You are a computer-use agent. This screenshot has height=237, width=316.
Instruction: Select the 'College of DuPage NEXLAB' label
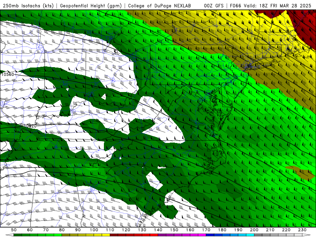pyautogui.click(x=159, y=6)
